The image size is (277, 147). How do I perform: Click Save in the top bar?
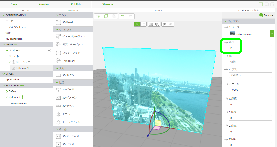pyautogui.click(x=14, y=4)
